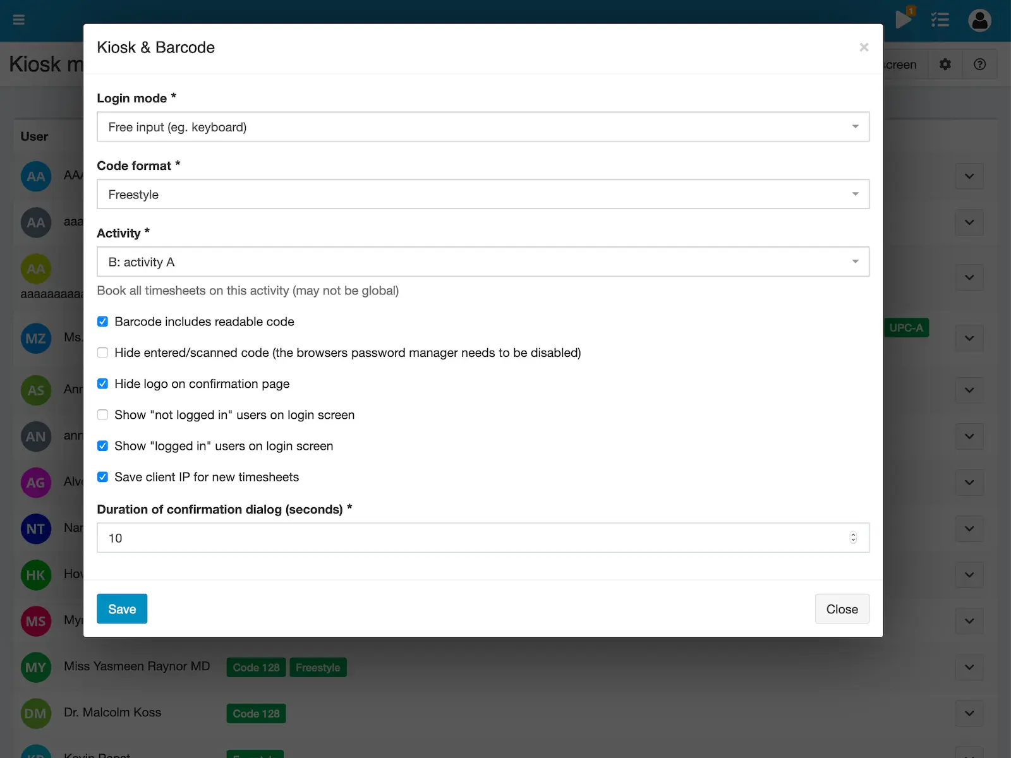Expand row actions for Miss Yasmeen Raynor MD
1011x758 pixels.
pyautogui.click(x=969, y=667)
